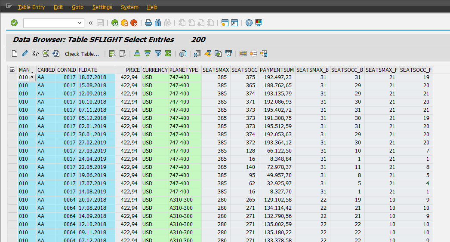Open the Settings menu

point(102,7)
